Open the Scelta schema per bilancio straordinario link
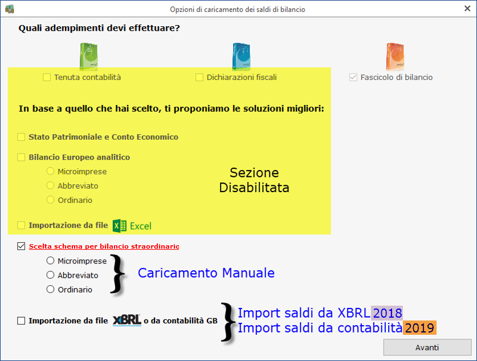The height and width of the screenshot is (361, 477). pos(104,246)
